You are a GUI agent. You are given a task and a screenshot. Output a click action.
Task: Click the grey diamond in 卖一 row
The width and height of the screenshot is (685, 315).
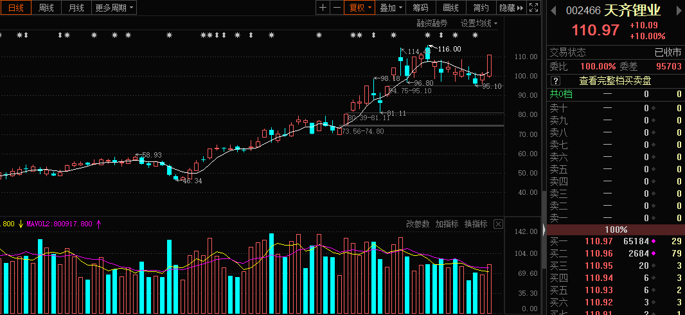click(654, 218)
